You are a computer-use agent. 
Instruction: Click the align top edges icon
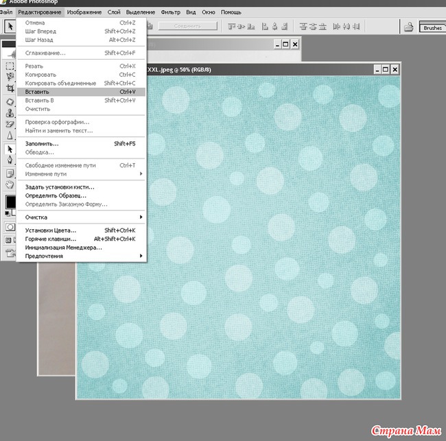click(x=233, y=27)
